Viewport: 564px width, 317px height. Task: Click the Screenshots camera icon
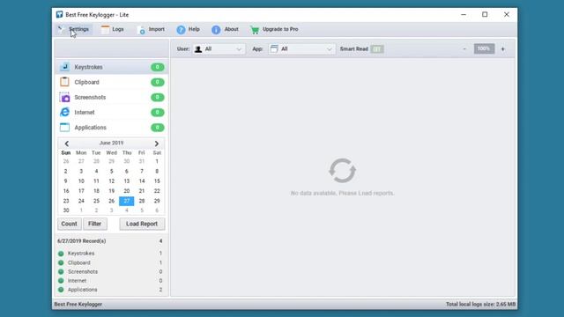point(64,97)
